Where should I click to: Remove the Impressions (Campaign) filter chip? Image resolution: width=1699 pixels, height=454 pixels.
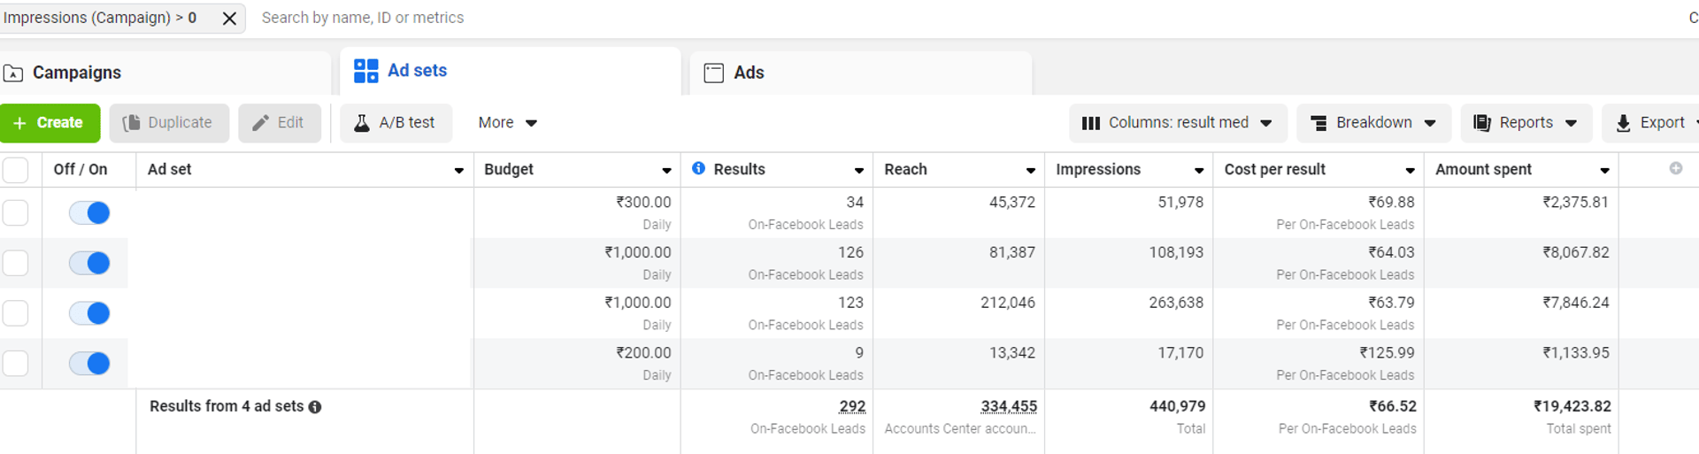pos(229,19)
